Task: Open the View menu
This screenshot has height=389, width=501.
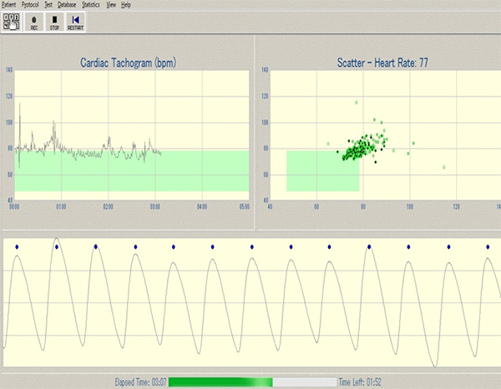Action: [x=113, y=4]
